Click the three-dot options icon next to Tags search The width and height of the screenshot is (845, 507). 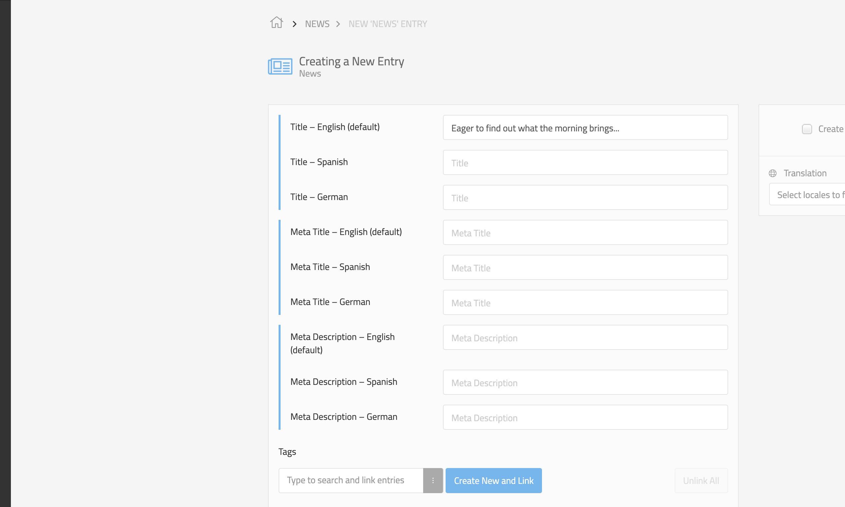[433, 481]
